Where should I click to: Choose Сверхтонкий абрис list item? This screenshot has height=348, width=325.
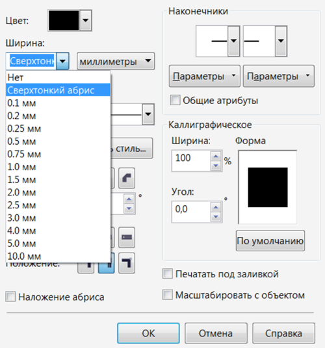tap(58, 90)
